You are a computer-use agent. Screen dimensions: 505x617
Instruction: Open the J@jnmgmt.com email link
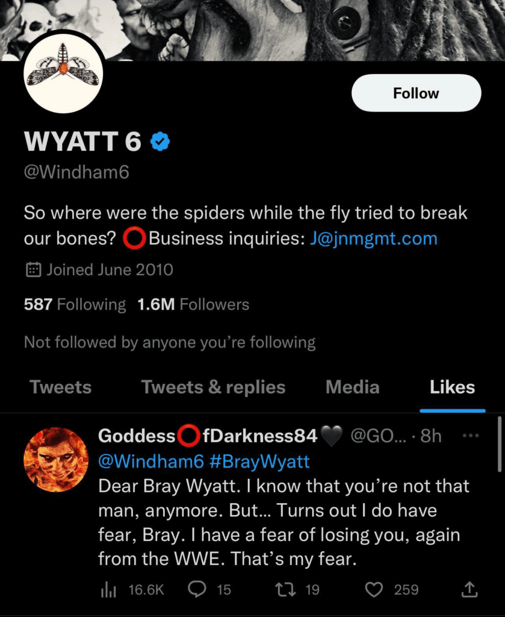[x=373, y=239]
